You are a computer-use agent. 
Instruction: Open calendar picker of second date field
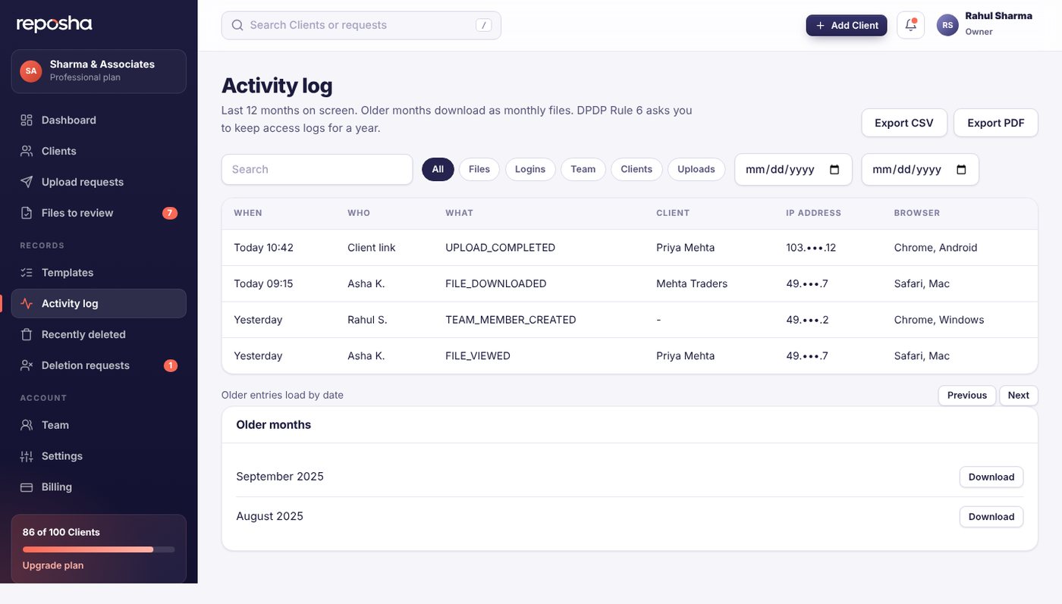961,170
